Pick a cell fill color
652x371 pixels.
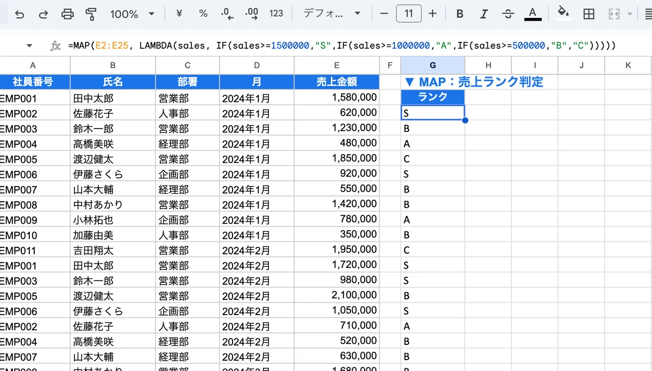coord(564,14)
